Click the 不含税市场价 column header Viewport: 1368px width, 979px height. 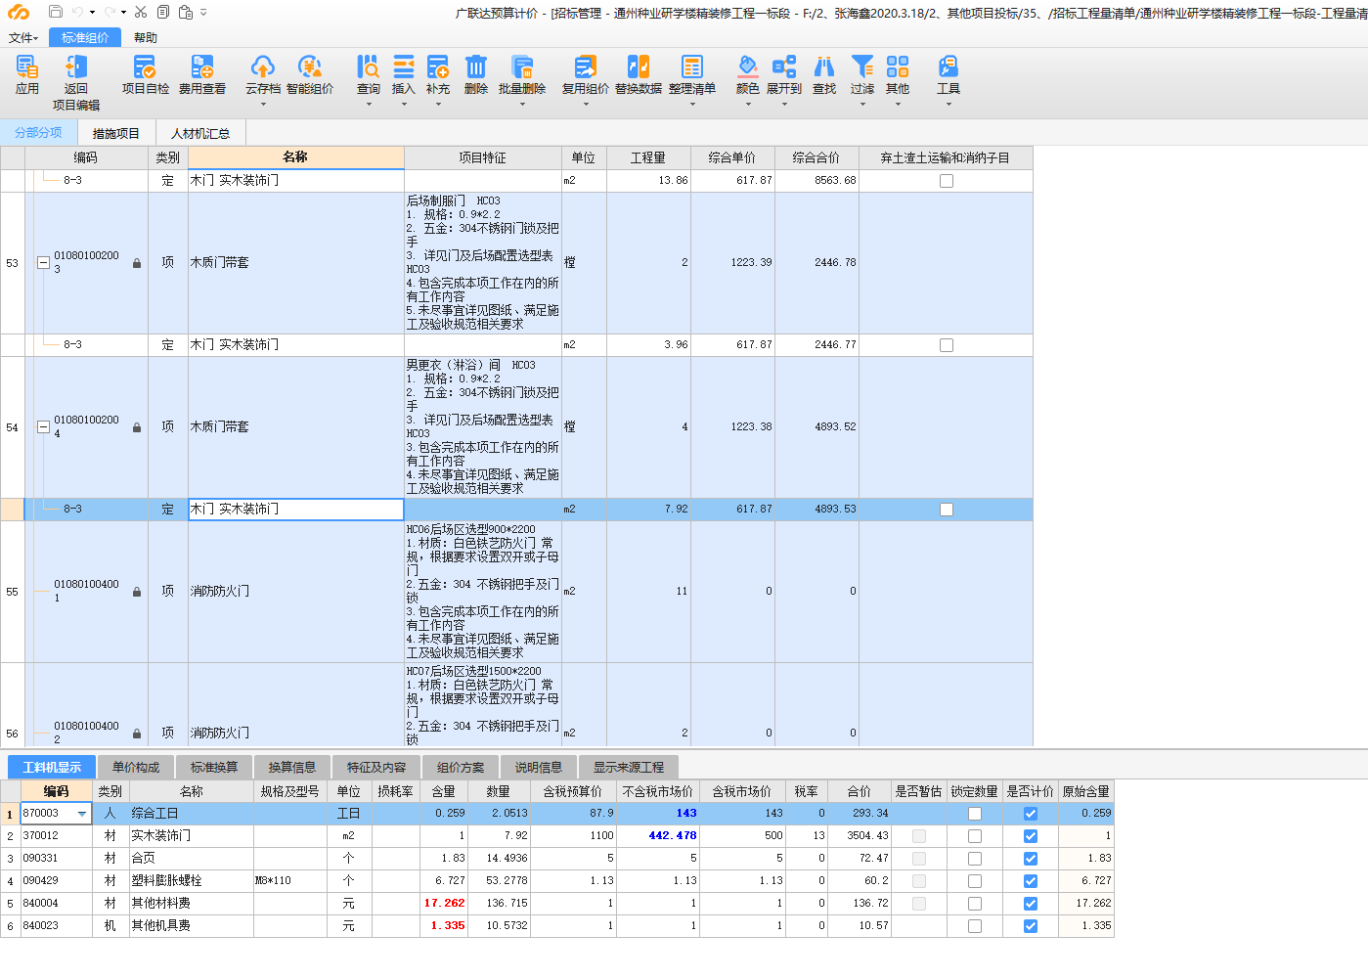click(x=658, y=791)
